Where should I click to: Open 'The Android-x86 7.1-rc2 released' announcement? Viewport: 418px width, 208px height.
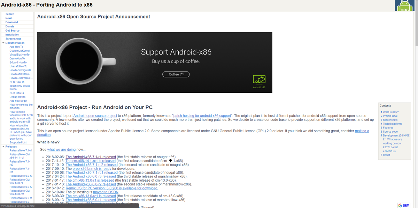pyautogui.click(x=92, y=165)
